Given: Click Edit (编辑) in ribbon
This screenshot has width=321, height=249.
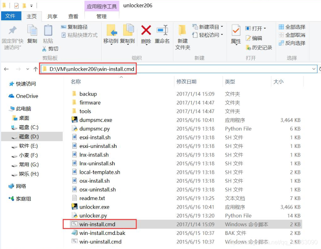Looking at the screenshot, I should 254,38.
